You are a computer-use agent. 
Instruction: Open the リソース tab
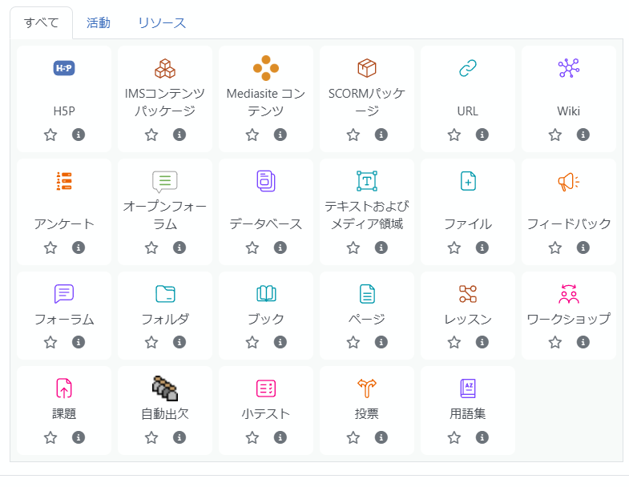[x=162, y=23]
